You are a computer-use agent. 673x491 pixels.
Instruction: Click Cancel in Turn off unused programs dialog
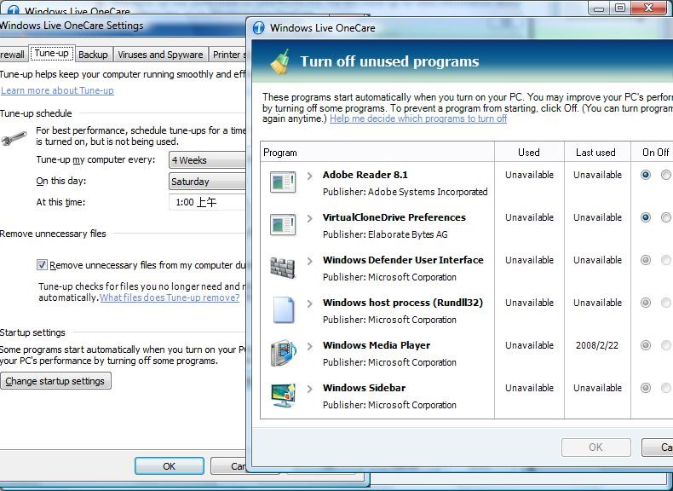click(658, 448)
